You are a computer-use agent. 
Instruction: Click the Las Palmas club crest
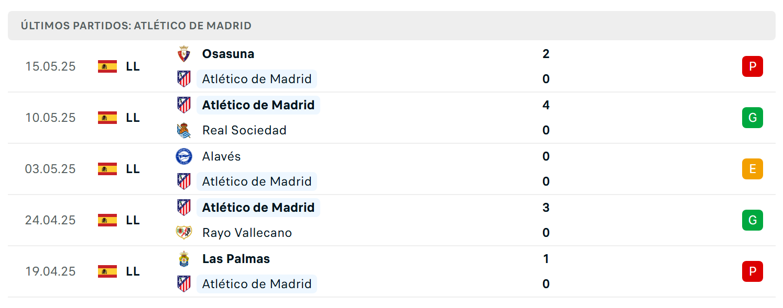(183, 259)
